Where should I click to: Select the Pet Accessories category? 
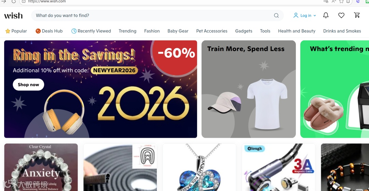point(212,31)
